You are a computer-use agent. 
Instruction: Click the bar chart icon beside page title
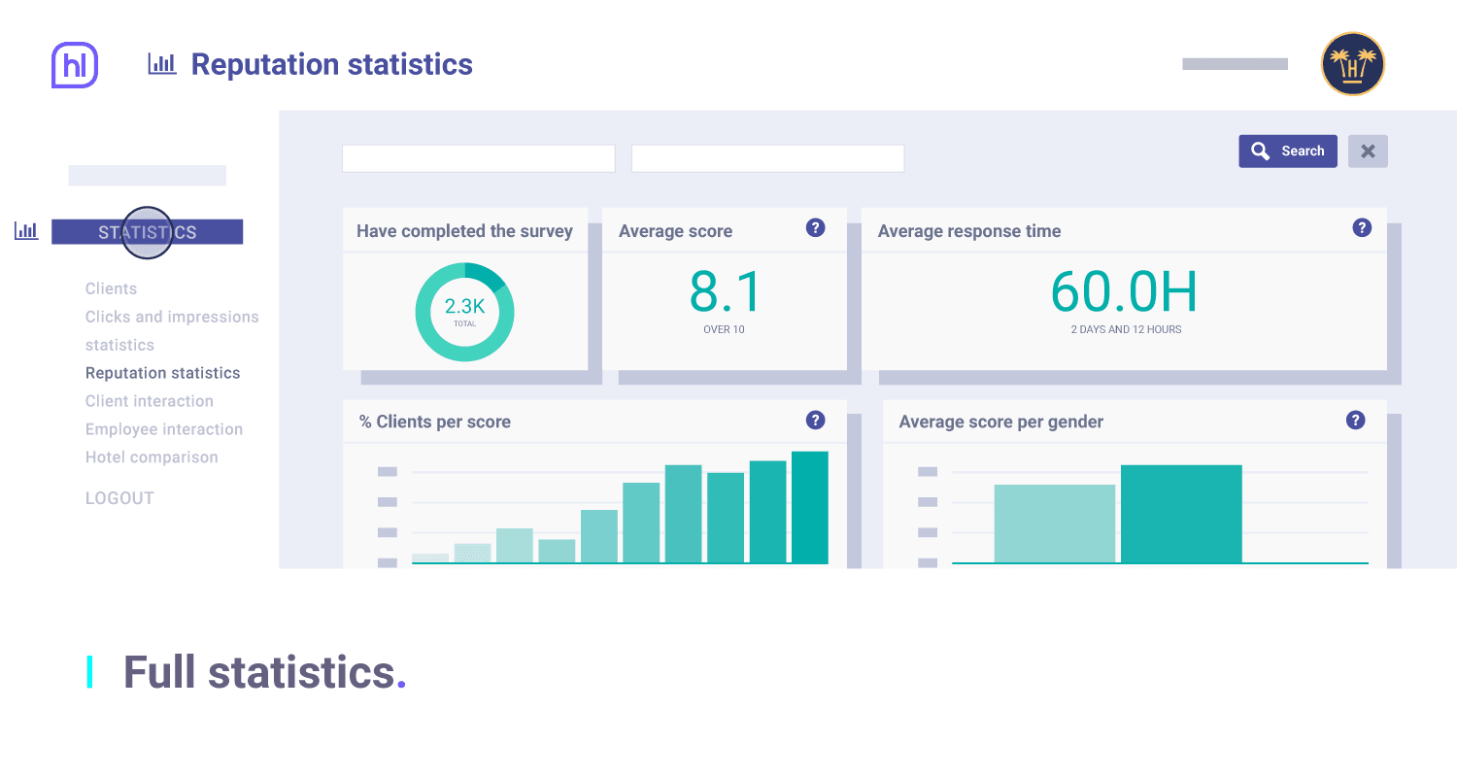161,64
